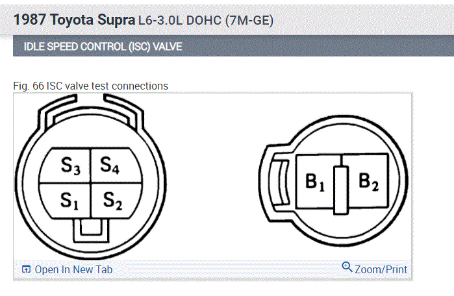Image resolution: width=454 pixels, height=296 pixels.
Task: Click terminal S2 in the connector diagram
Action: point(108,200)
